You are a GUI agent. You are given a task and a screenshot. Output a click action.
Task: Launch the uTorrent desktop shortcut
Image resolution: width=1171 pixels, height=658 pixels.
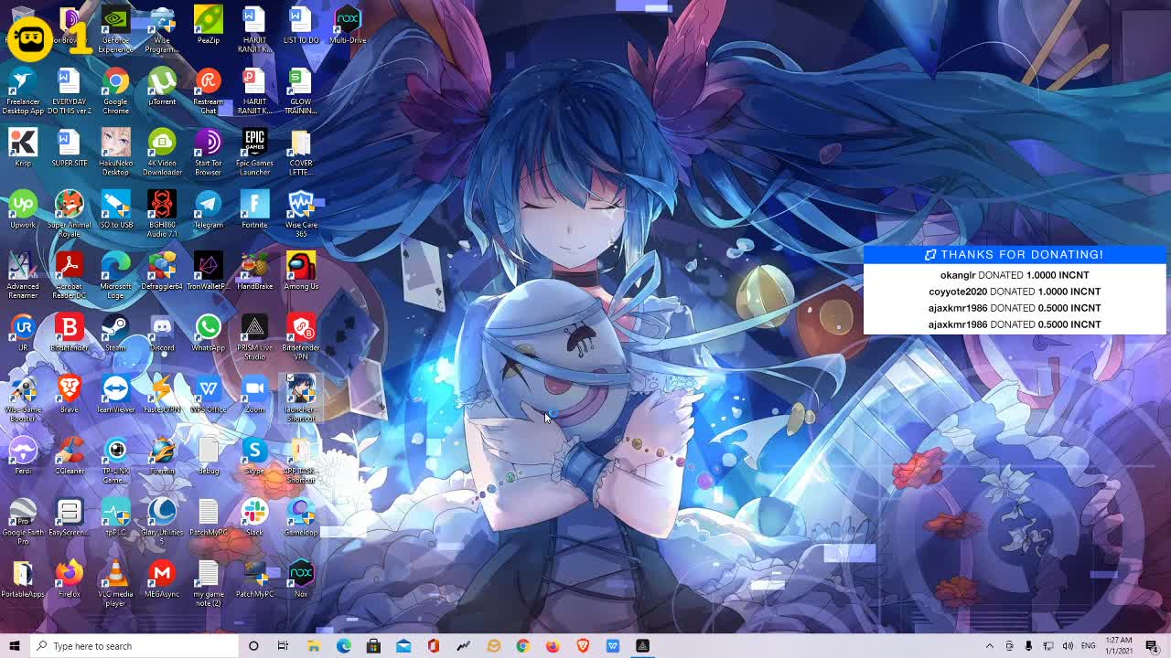point(162,88)
